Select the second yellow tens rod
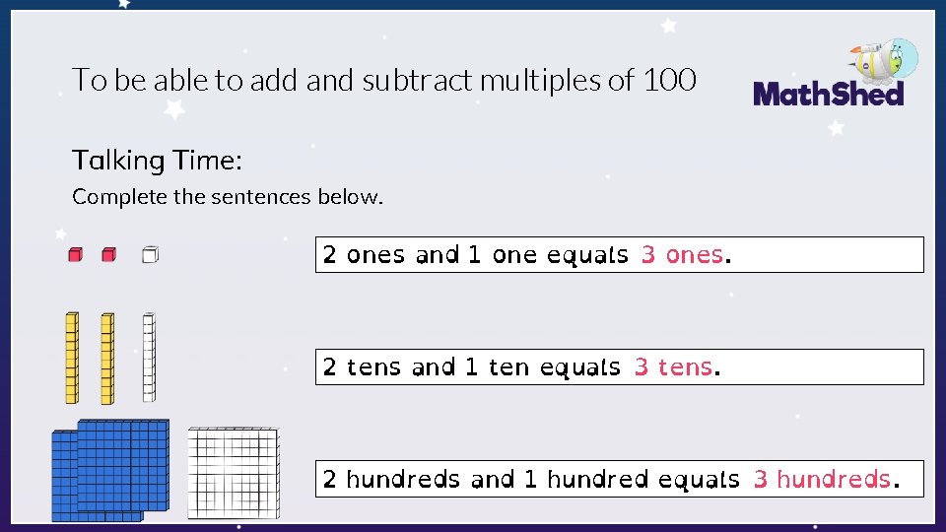The width and height of the screenshot is (946, 532). [107, 358]
